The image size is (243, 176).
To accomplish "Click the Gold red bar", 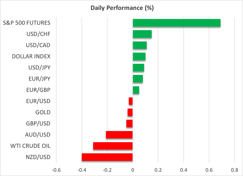I will [130, 112].
